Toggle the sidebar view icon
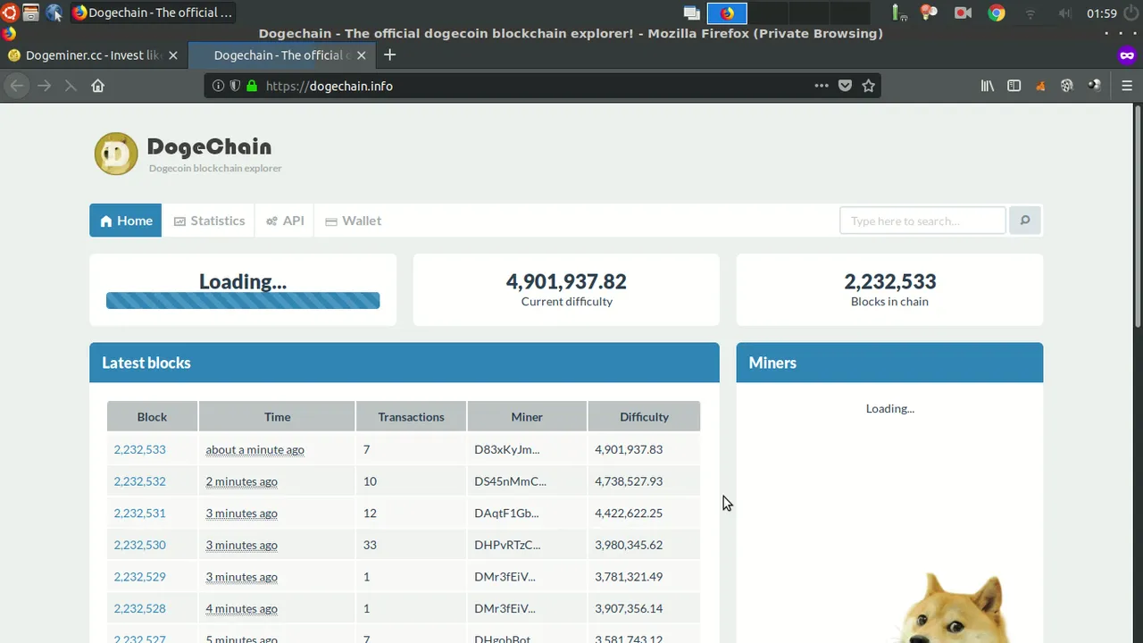The height and width of the screenshot is (643, 1143). point(1014,86)
